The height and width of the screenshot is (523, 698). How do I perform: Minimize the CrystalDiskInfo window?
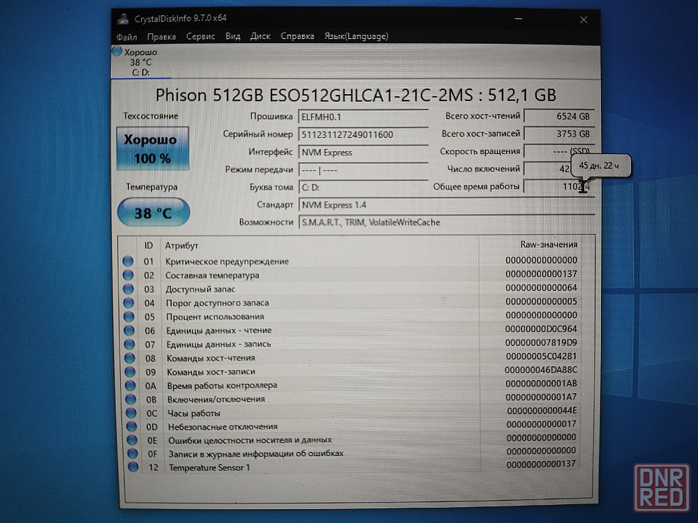coord(519,19)
